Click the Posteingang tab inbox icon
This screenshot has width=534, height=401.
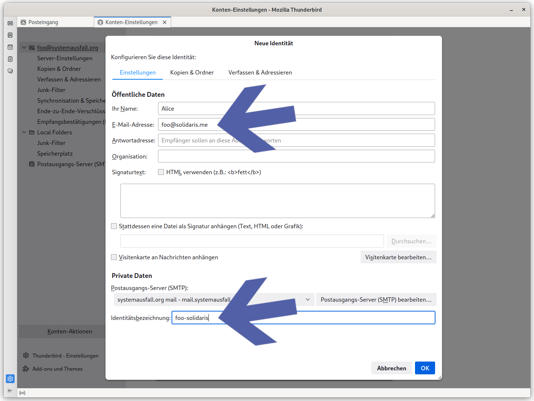[23, 22]
